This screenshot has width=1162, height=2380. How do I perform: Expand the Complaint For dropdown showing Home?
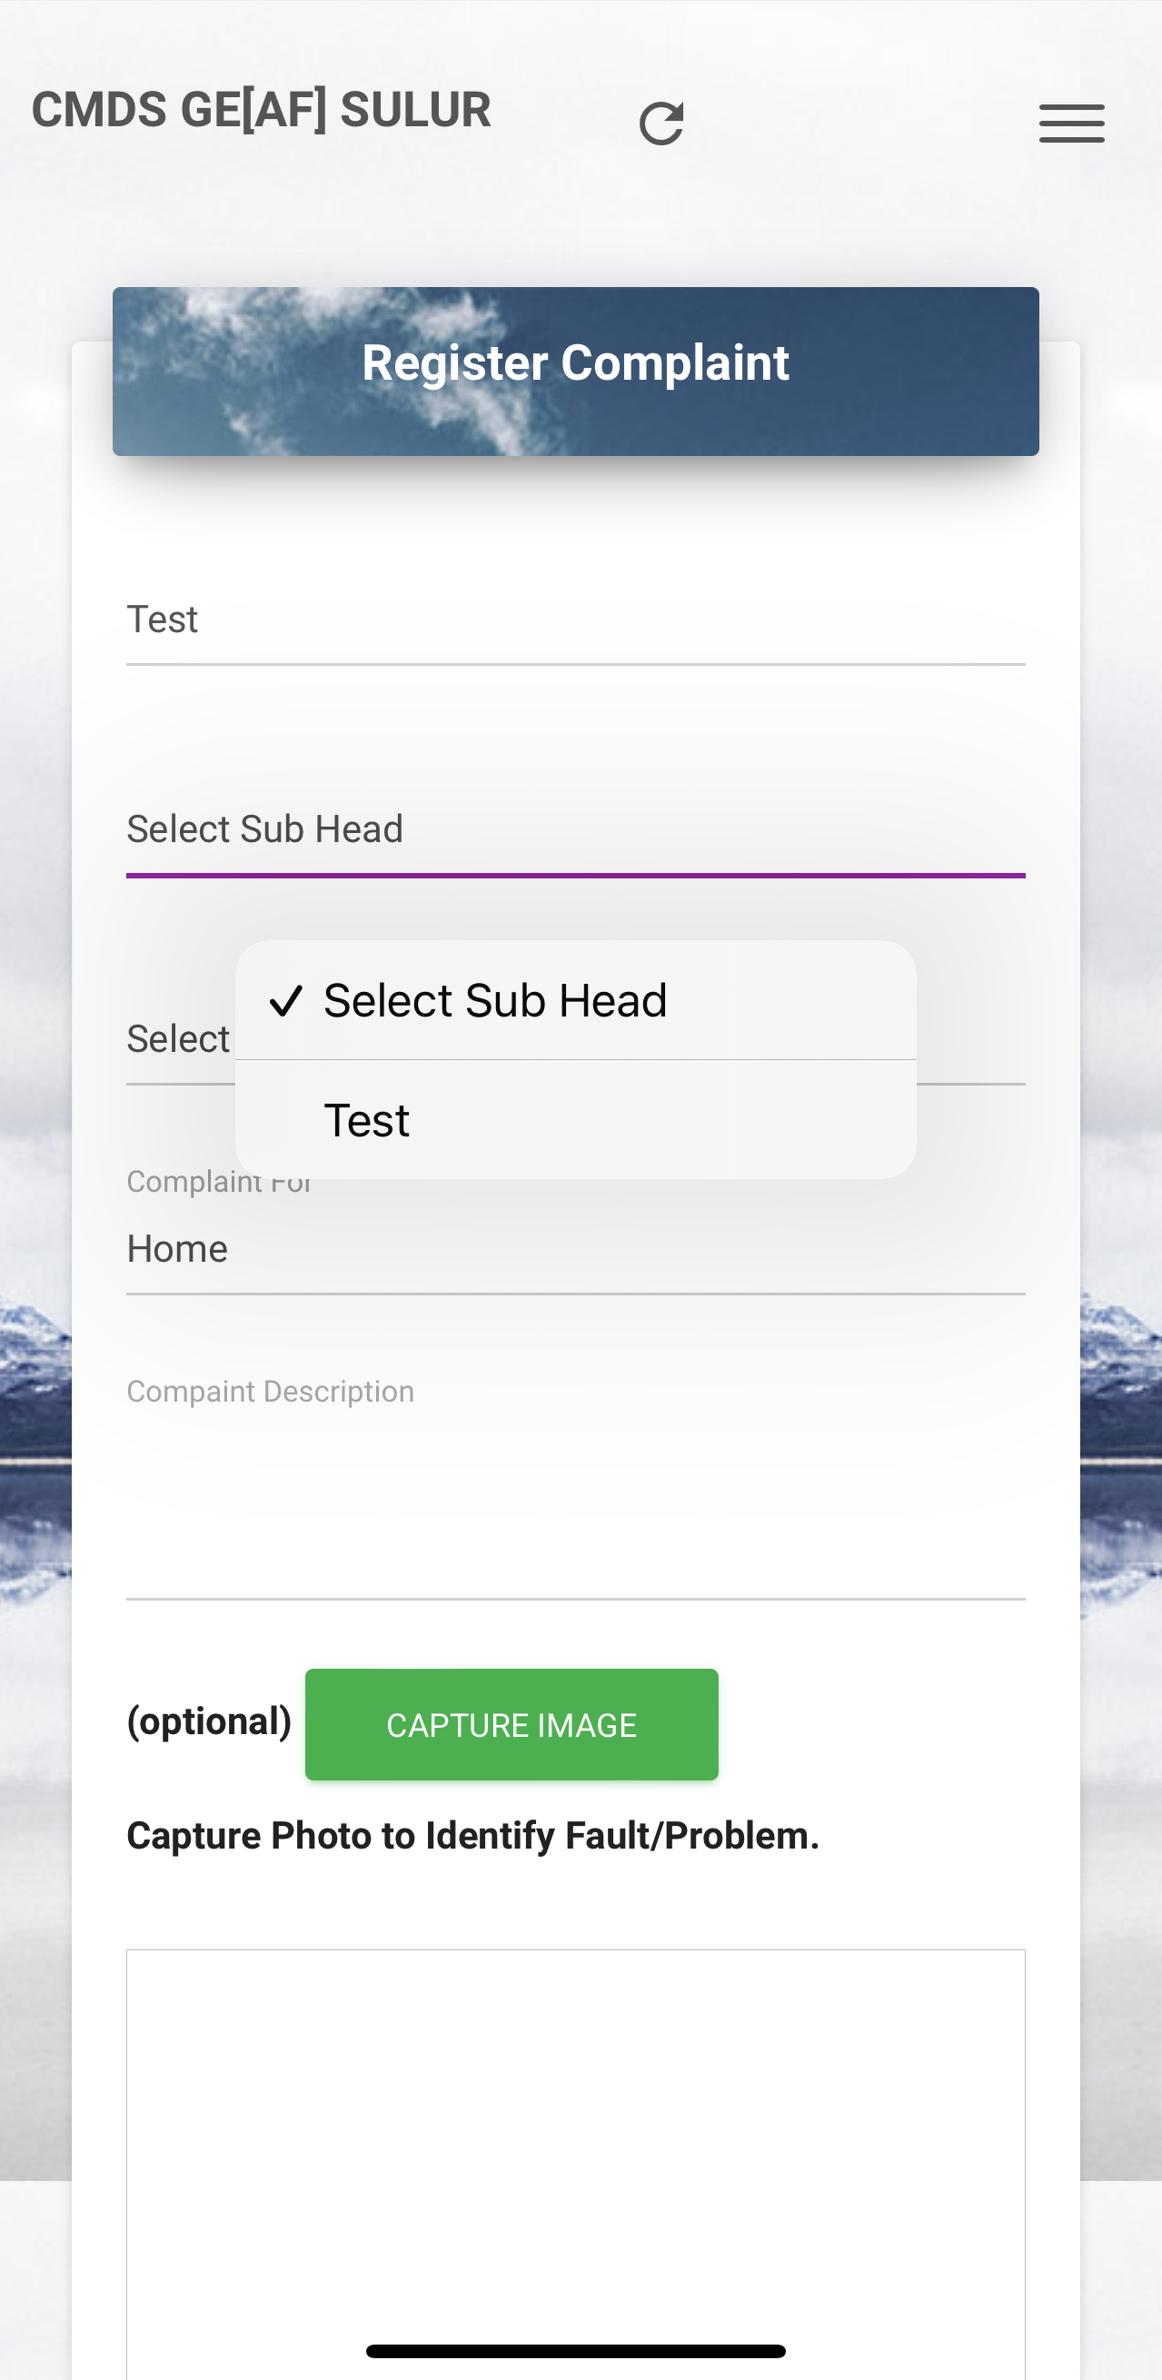[x=574, y=1249]
